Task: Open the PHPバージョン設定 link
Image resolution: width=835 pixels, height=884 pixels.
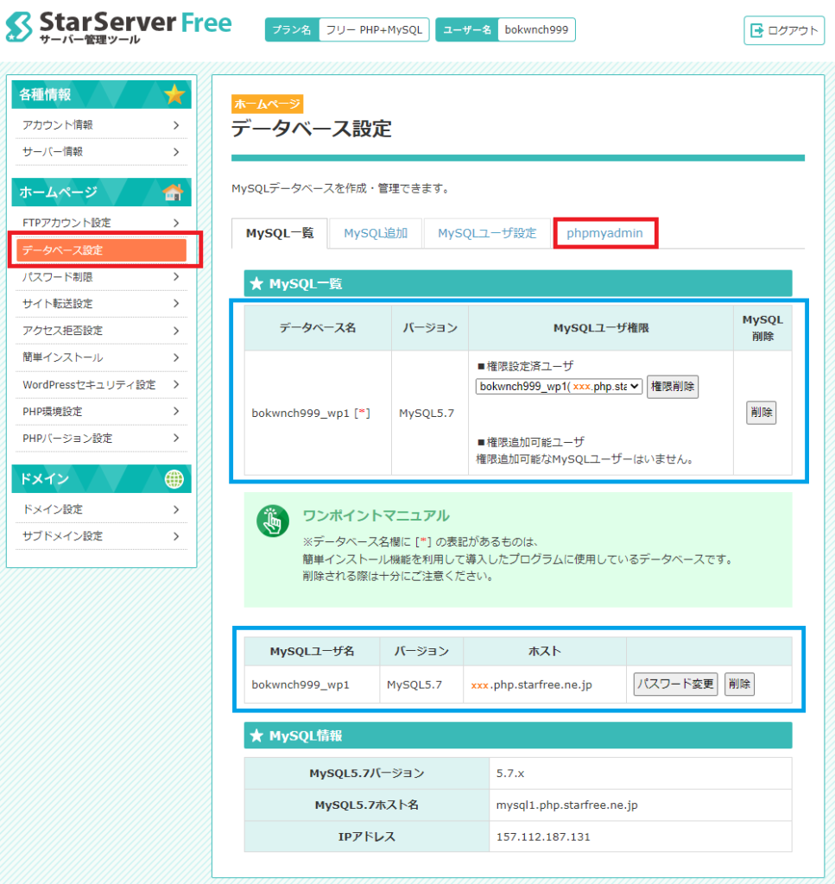Action: coord(67,439)
